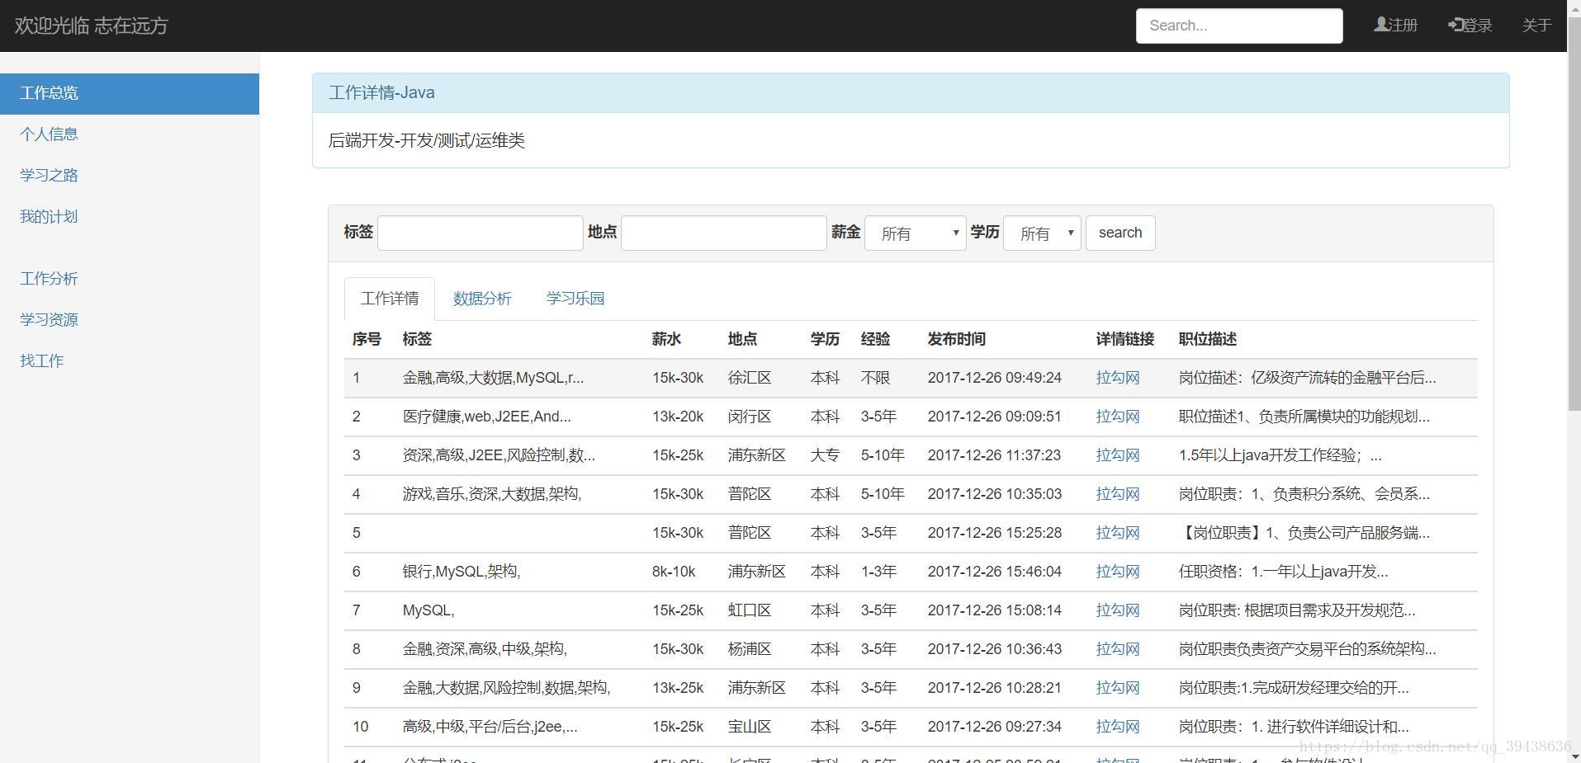Screen dimensions: 1581x763
Task: Click the register user icon 注册
Action: (x=1380, y=25)
